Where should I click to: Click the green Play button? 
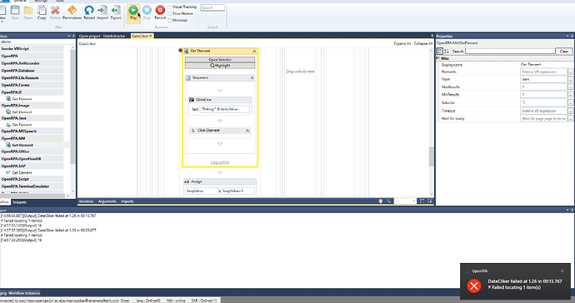click(x=133, y=11)
